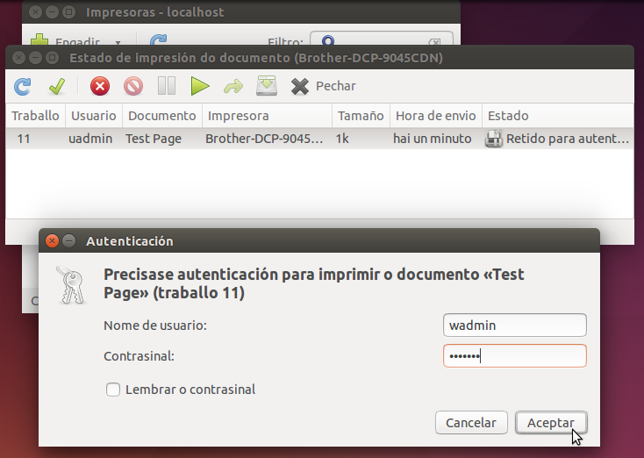644x458 pixels.
Task: Close the Impresoras - localhost window
Action: (36, 12)
